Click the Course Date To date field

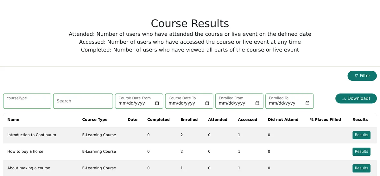(x=189, y=101)
